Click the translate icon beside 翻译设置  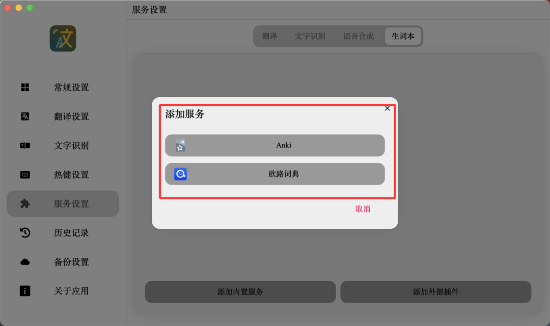tap(25, 116)
